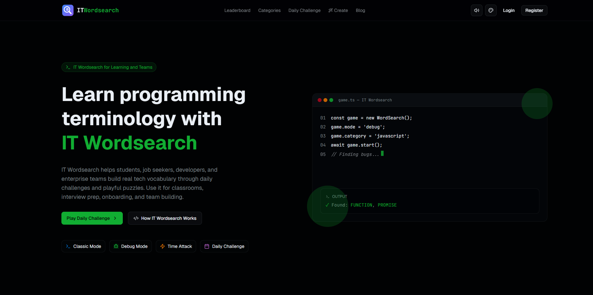Click the calendar icon on Daily Challenge chip
The image size is (593, 295).
[x=206, y=246]
